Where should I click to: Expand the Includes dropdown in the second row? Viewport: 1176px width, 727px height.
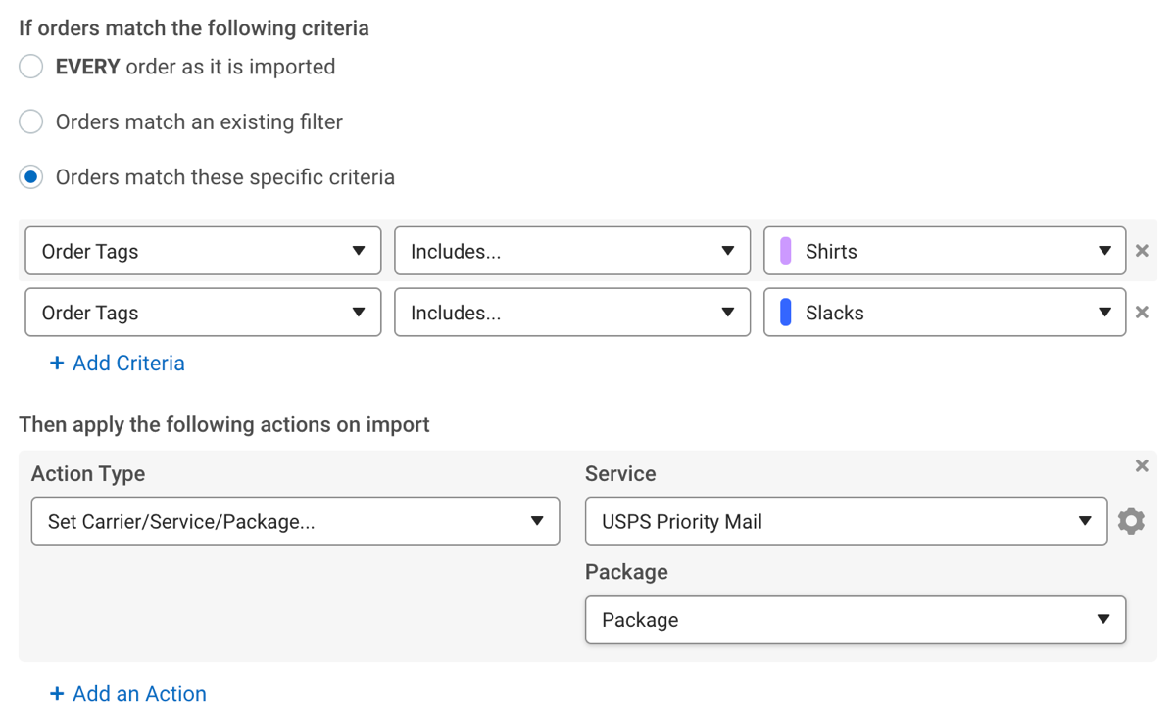click(572, 312)
